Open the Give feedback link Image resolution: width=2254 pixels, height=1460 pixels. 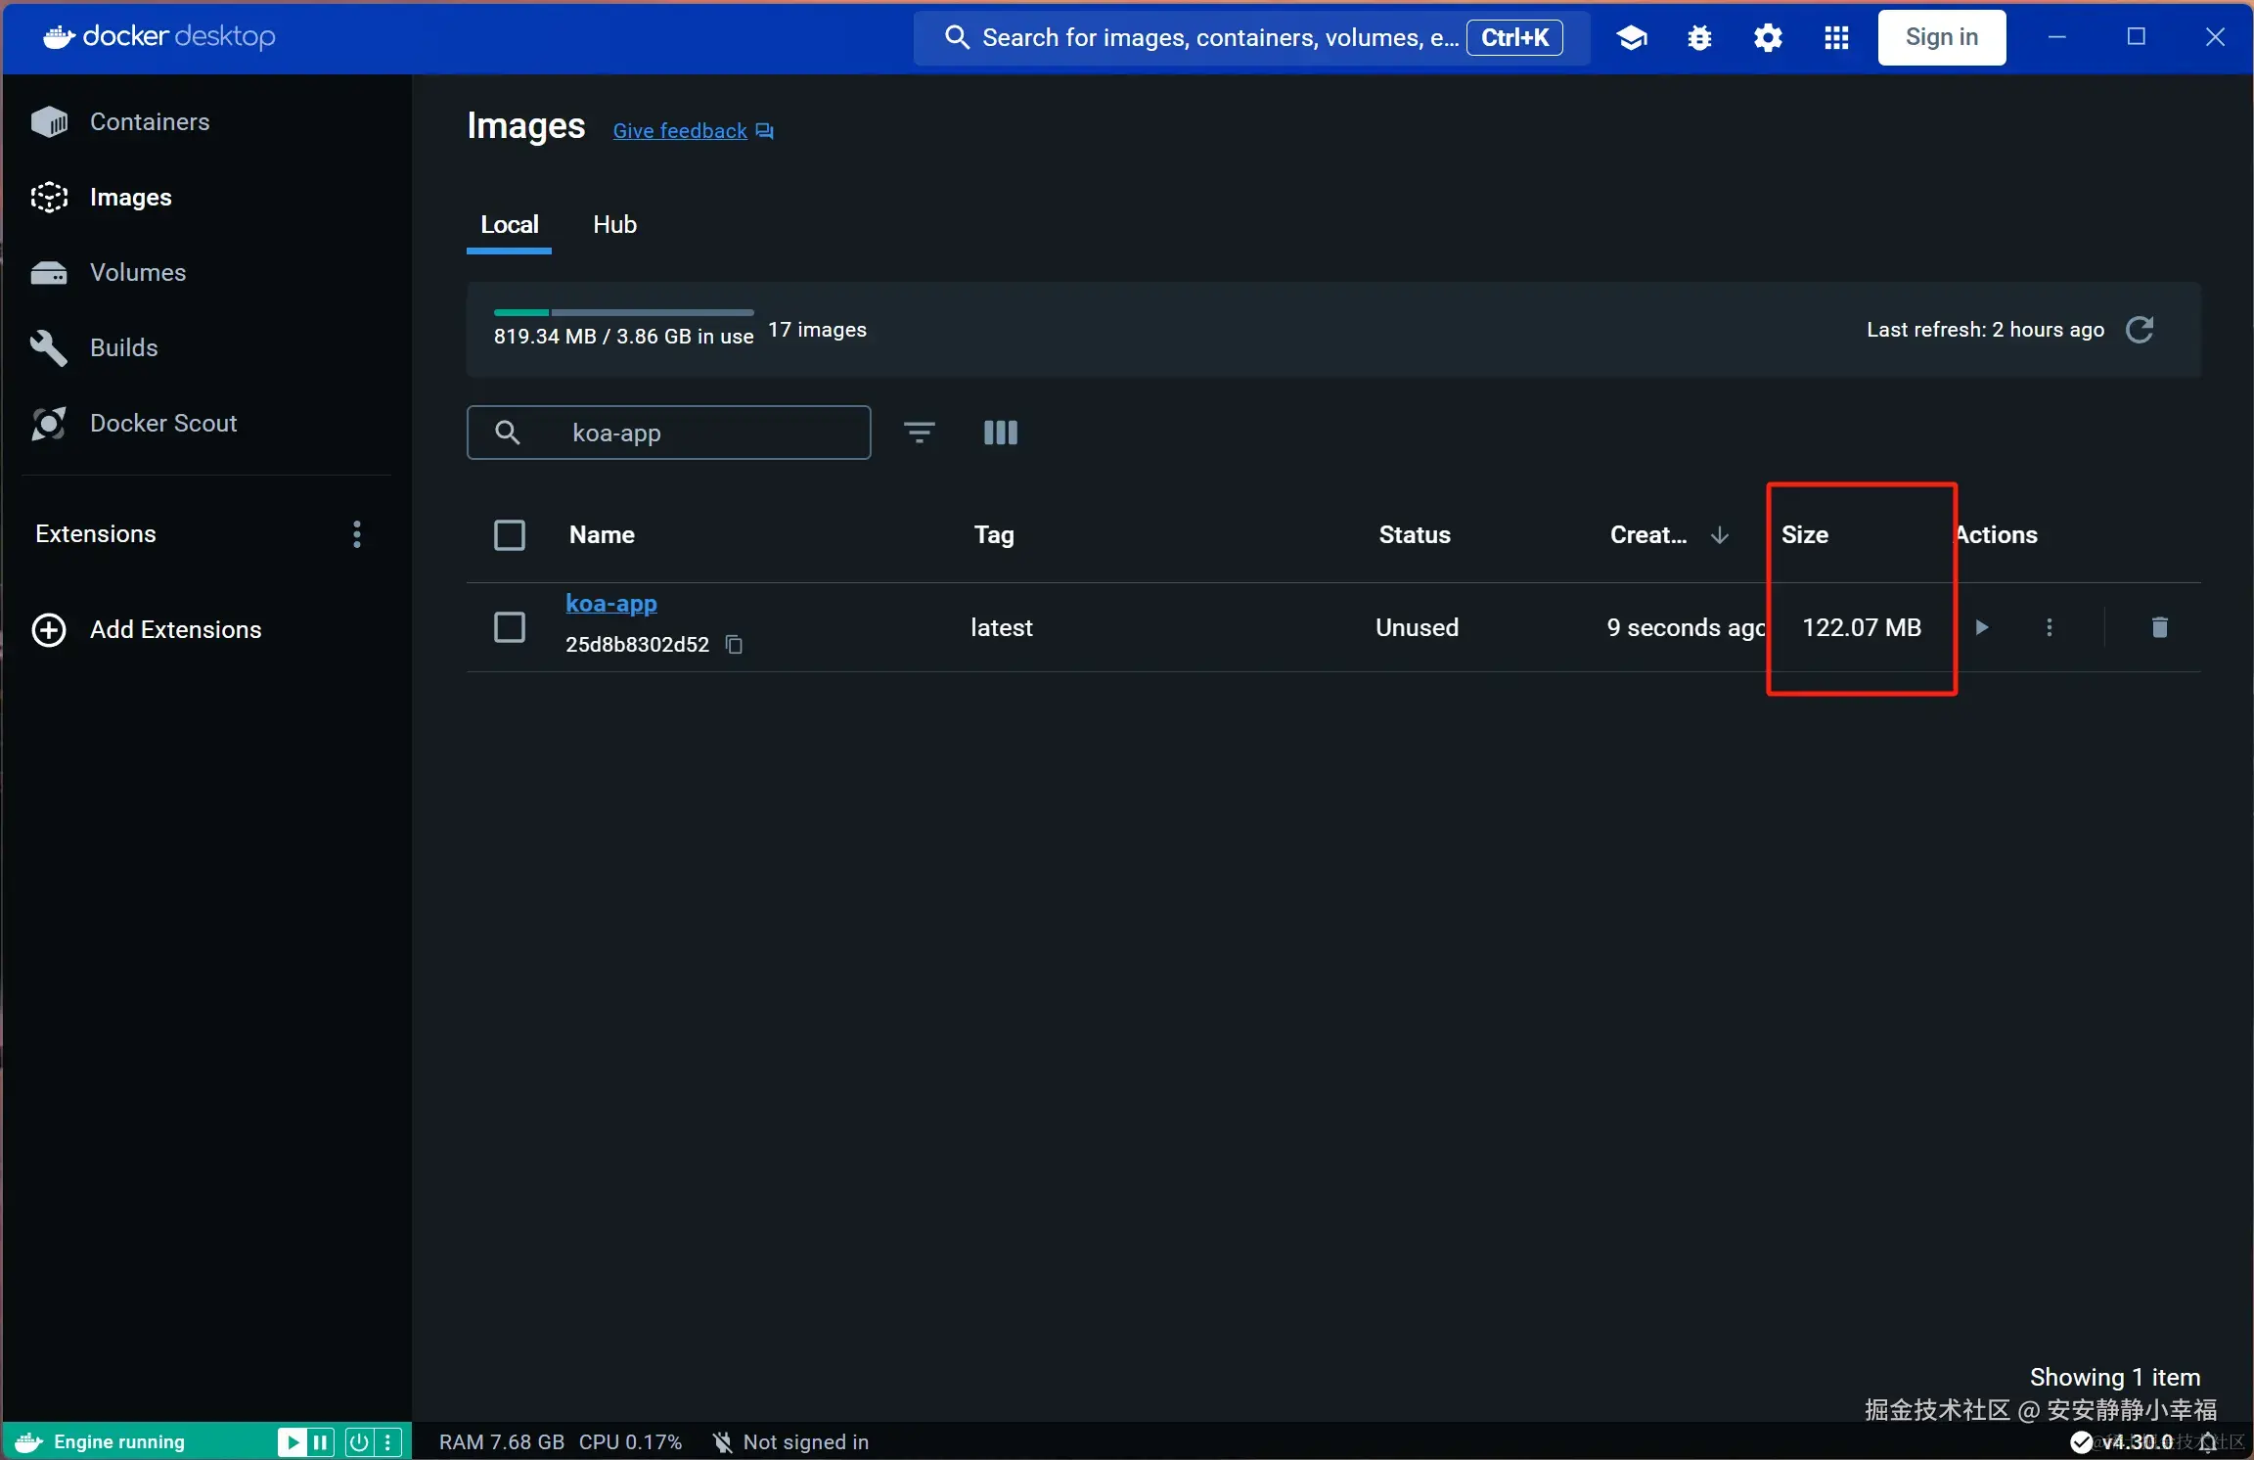click(x=693, y=131)
